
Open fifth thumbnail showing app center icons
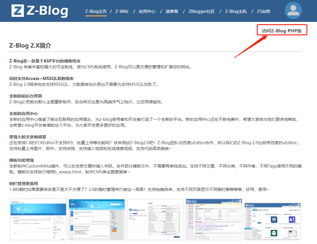(273, 221)
